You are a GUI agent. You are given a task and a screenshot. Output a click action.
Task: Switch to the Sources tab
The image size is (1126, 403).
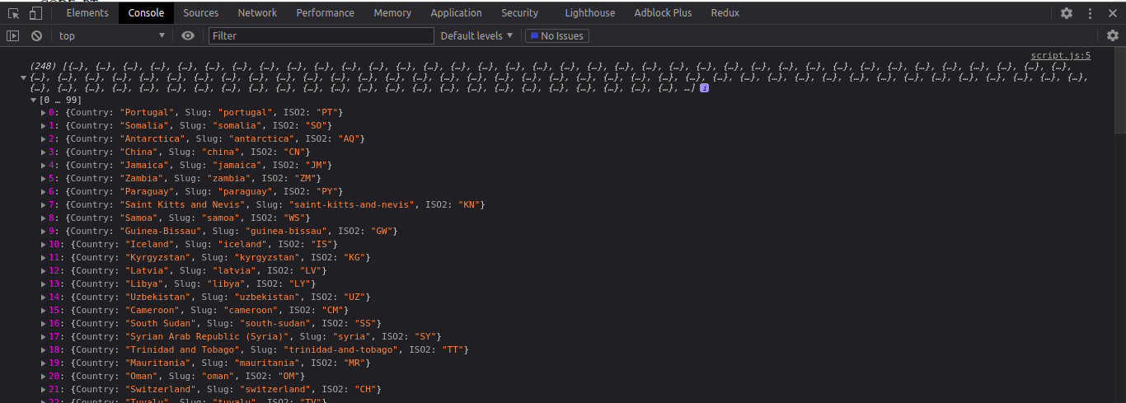pos(201,13)
